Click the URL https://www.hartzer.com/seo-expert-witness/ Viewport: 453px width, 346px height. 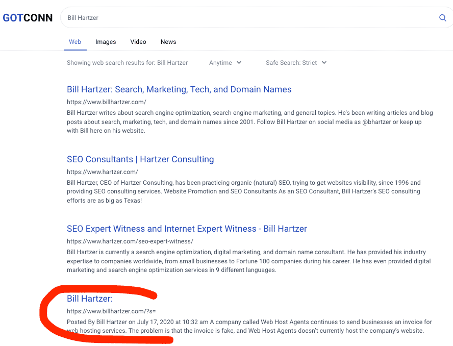pyautogui.click(x=130, y=241)
